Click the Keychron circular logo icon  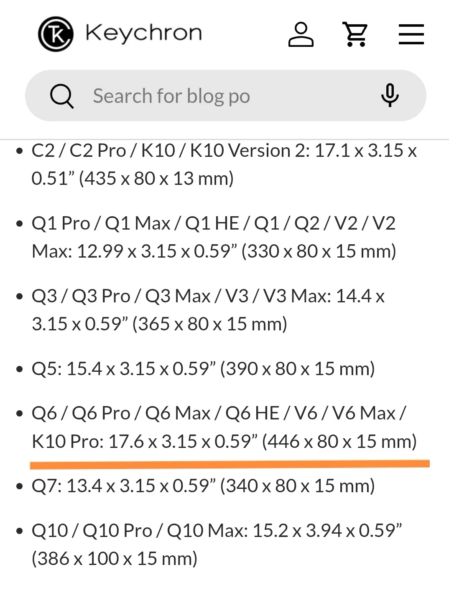click(x=56, y=33)
